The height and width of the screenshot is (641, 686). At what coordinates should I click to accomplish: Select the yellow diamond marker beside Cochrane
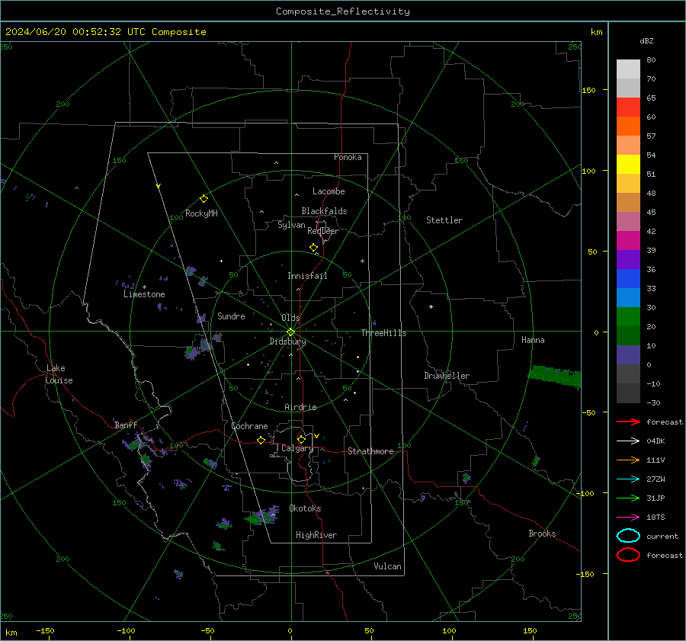point(261,440)
